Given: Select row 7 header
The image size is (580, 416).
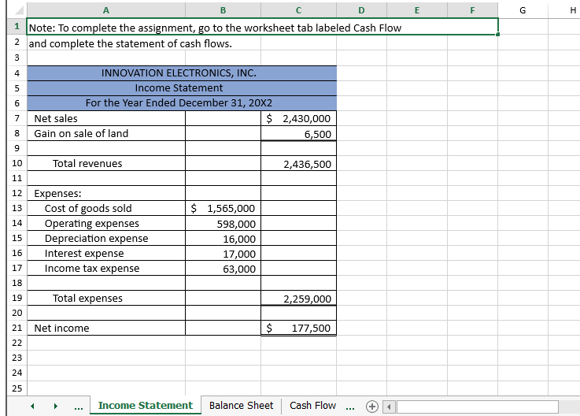Looking at the screenshot, I should [x=17, y=118].
